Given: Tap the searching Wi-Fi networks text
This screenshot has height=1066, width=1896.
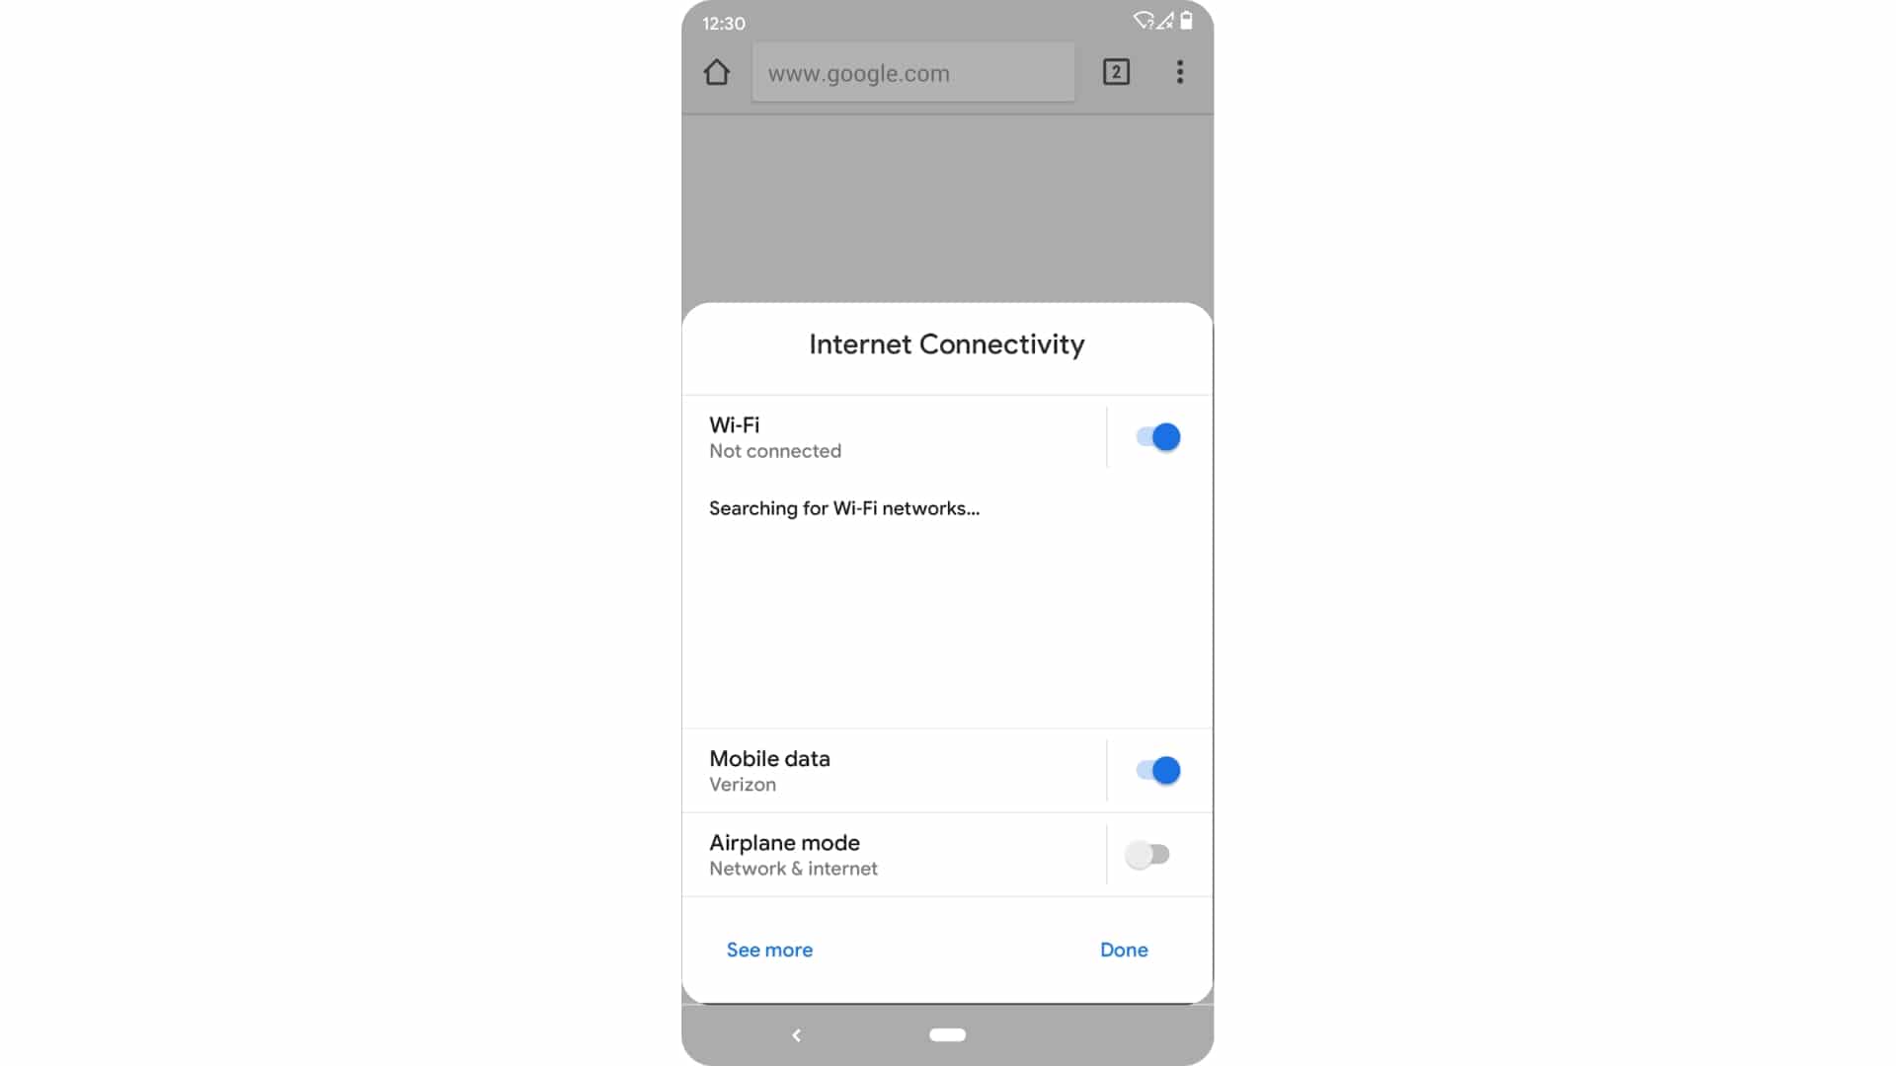Looking at the screenshot, I should [x=844, y=507].
